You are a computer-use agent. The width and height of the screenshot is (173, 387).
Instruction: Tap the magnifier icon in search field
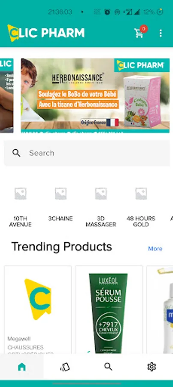pyautogui.click(x=16, y=153)
